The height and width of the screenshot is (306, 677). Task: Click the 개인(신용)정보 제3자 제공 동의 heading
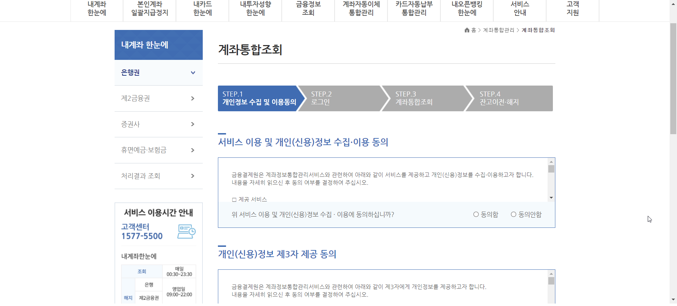click(x=277, y=254)
